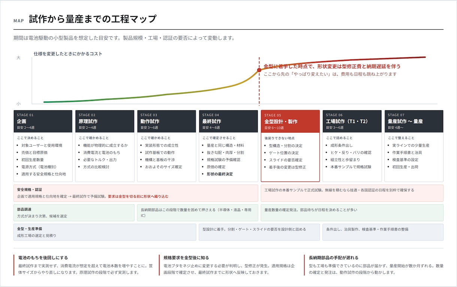Click list item 初回生産・出荷

(x=405, y=167)
